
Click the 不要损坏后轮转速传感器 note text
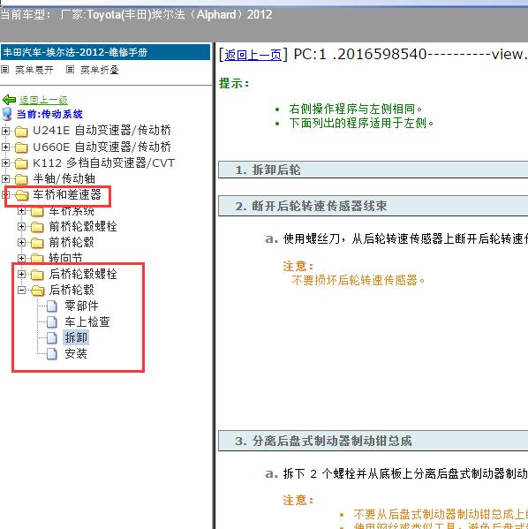[x=358, y=280]
